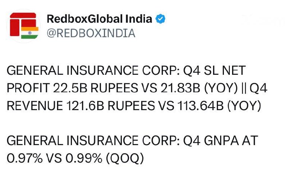298x173 pixels.
Task: Click the 113.64B prior-year revenue figure
Action: click(200, 106)
